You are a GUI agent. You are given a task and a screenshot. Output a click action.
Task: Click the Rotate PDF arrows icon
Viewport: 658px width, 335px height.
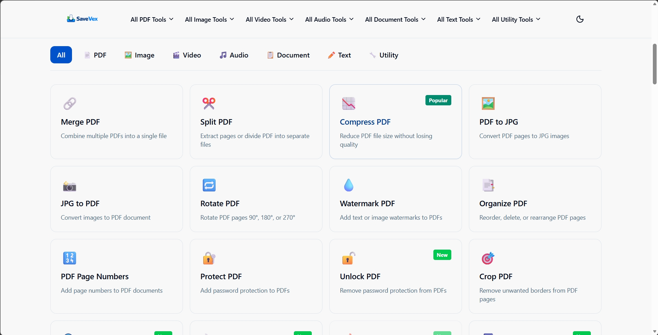pos(209,185)
